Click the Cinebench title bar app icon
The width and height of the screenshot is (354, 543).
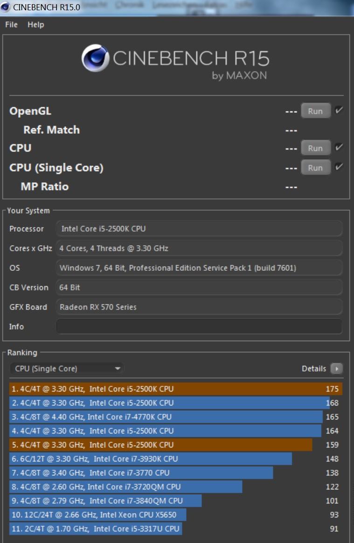pos(6,7)
